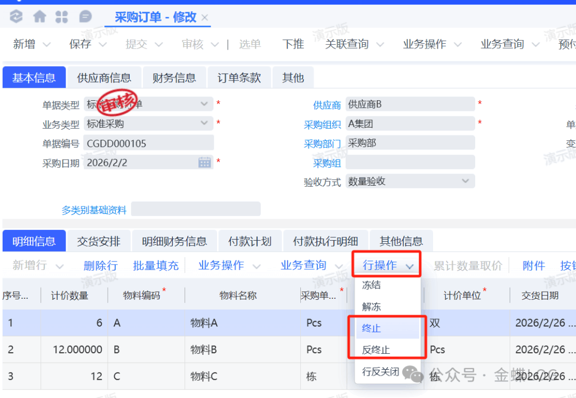This screenshot has height=398, width=576.
Task: Expand the 单据类型 dropdown
Action: (x=204, y=104)
